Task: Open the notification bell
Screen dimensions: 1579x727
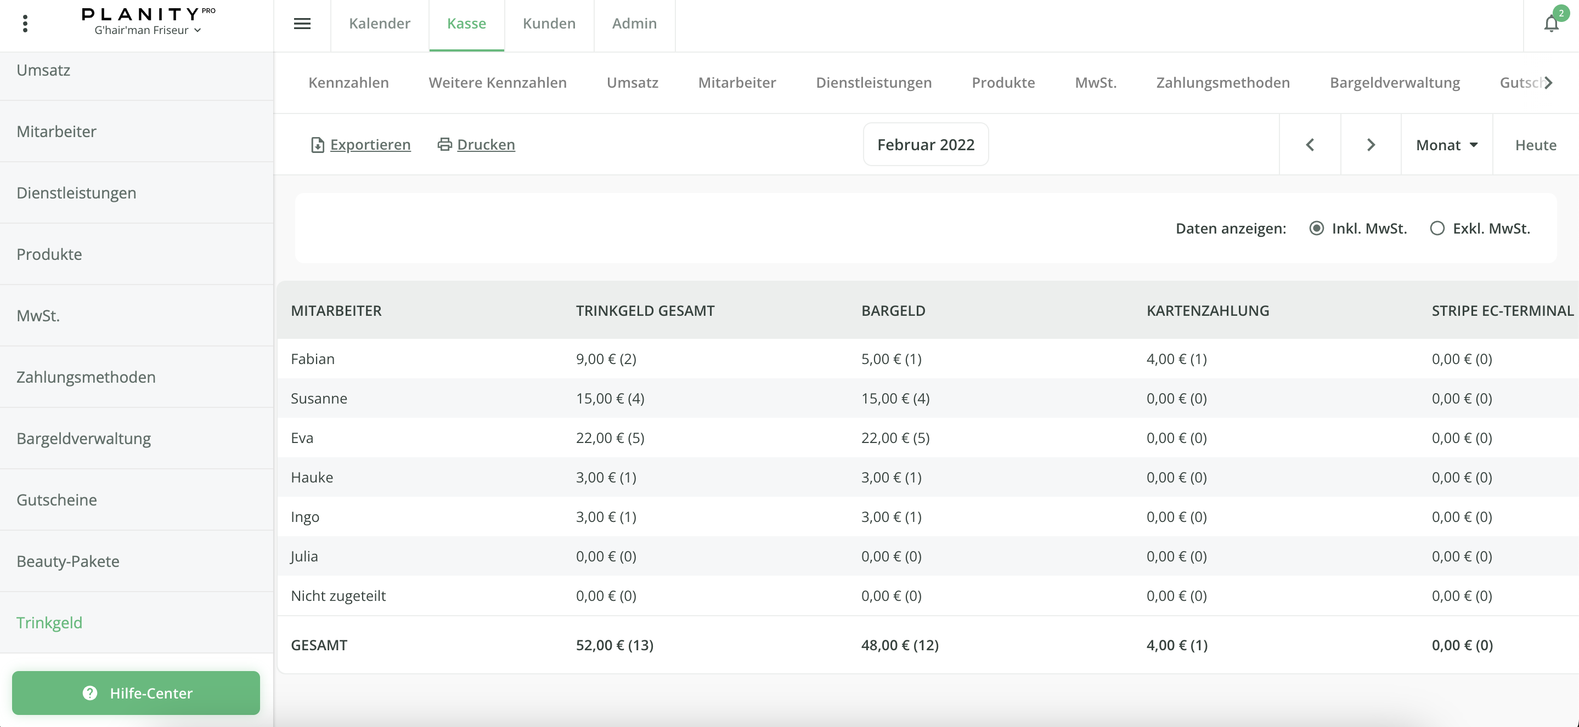Action: [1551, 23]
